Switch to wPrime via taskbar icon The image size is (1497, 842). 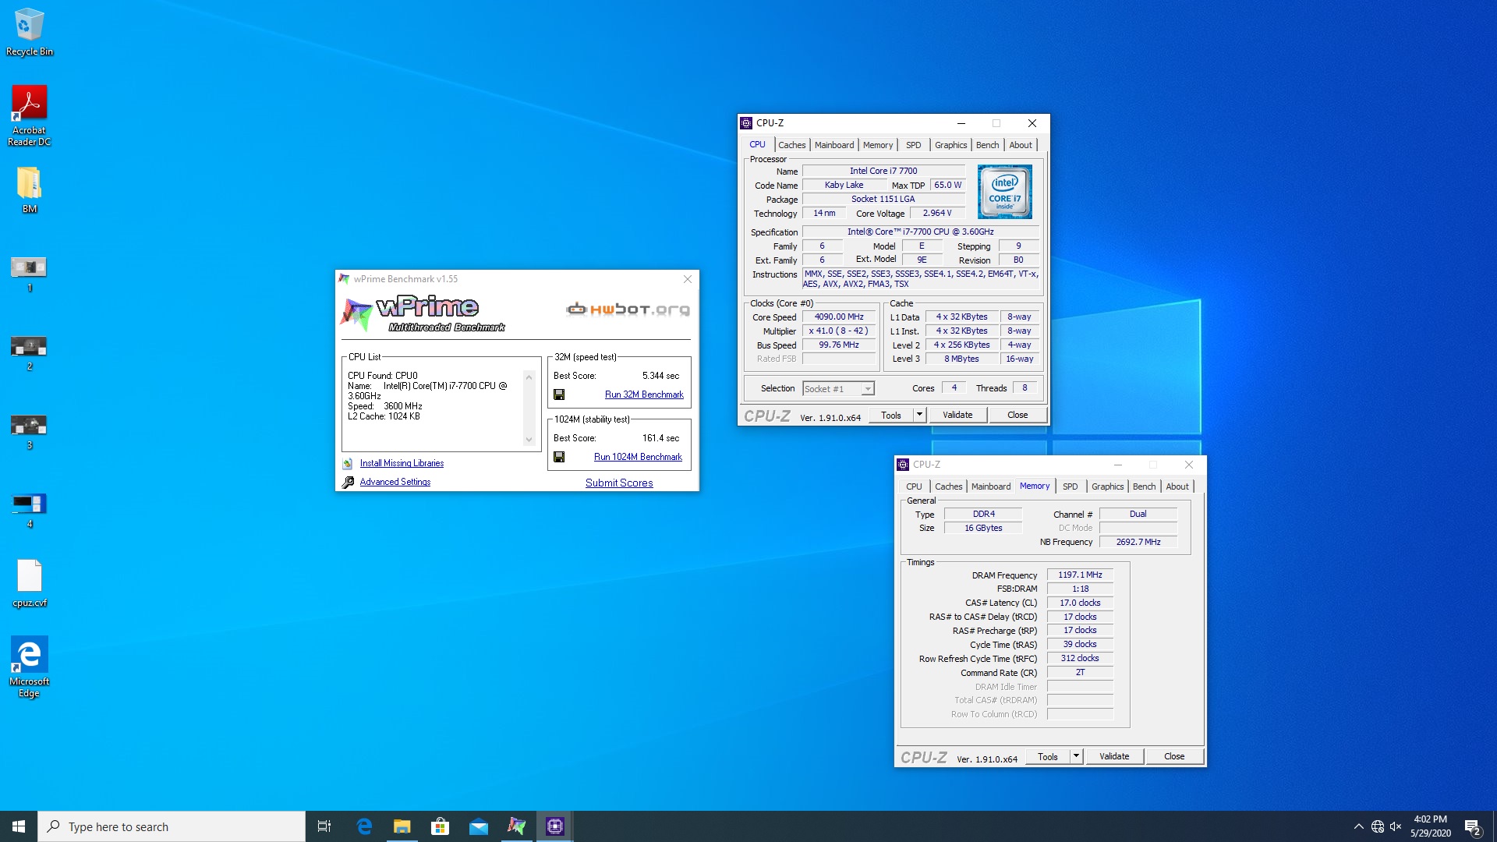[x=517, y=826]
